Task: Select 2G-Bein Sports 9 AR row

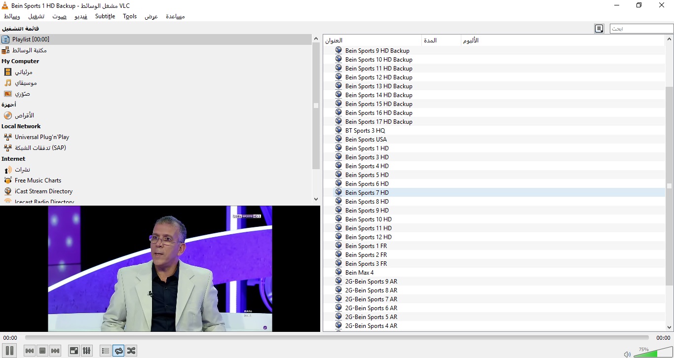Action: 494,282
